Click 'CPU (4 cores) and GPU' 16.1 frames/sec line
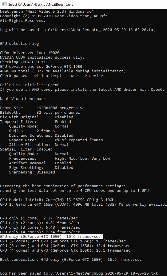The width and height of the screenshot is (167, 276). coord(65,250)
